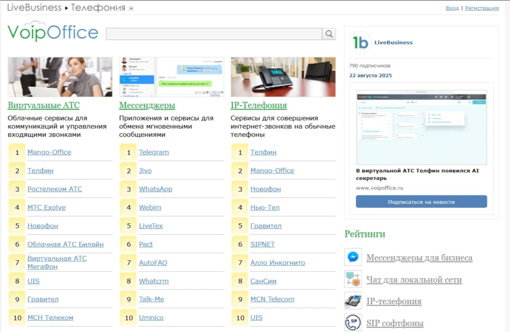Open the Алло Инкогнито link
Image resolution: width=510 pixels, height=332 pixels.
[277, 263]
